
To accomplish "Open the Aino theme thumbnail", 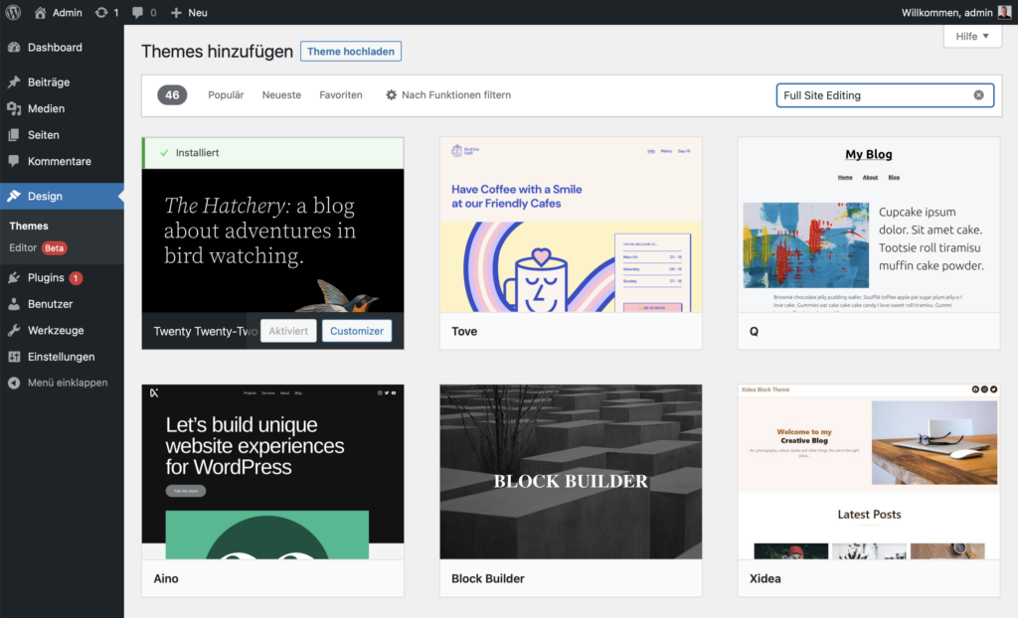I will [x=272, y=472].
